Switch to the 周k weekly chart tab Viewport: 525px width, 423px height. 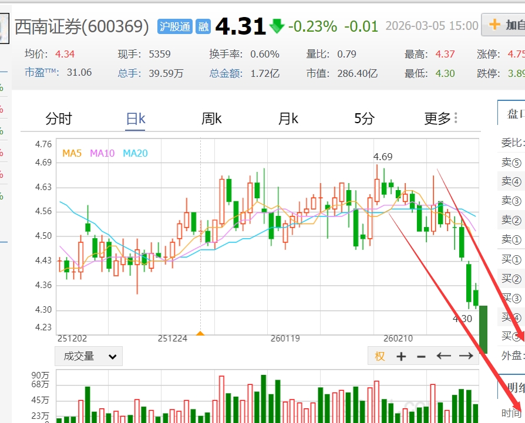211,119
